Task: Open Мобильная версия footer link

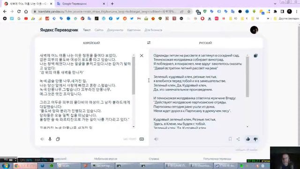Action: pos(105,159)
